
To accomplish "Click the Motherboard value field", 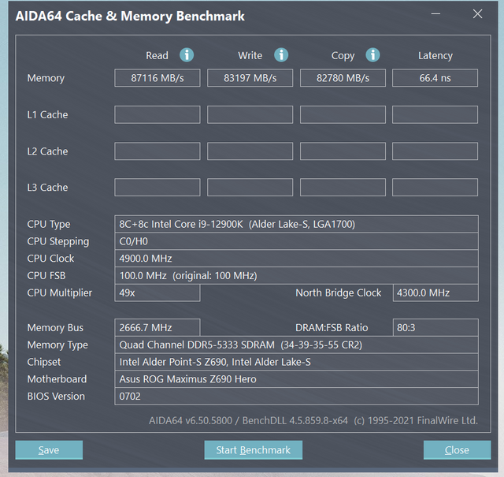I will pyautogui.click(x=296, y=379).
